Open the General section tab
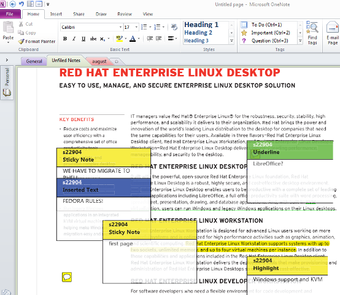Screen dimensions: 340x295 point(34,61)
